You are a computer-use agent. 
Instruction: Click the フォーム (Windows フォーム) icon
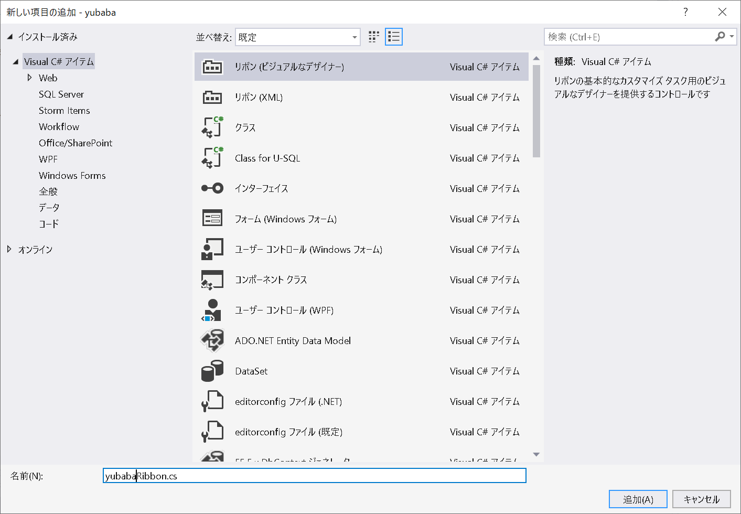(x=212, y=219)
